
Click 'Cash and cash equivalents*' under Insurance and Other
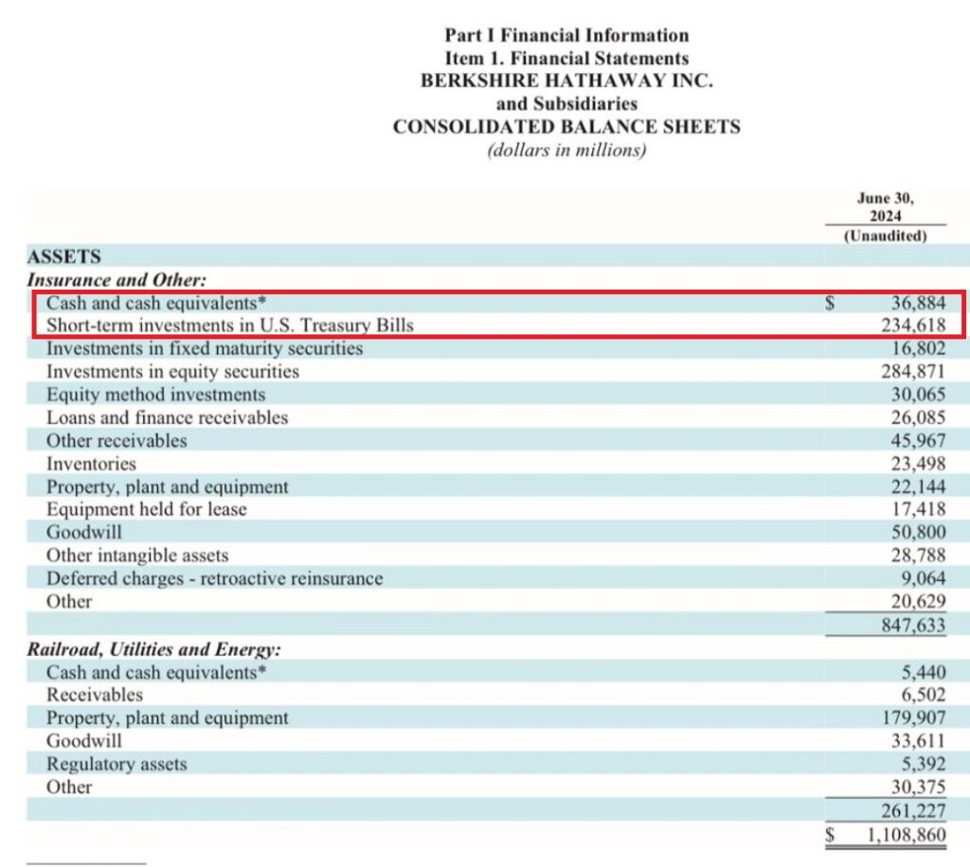tap(156, 303)
